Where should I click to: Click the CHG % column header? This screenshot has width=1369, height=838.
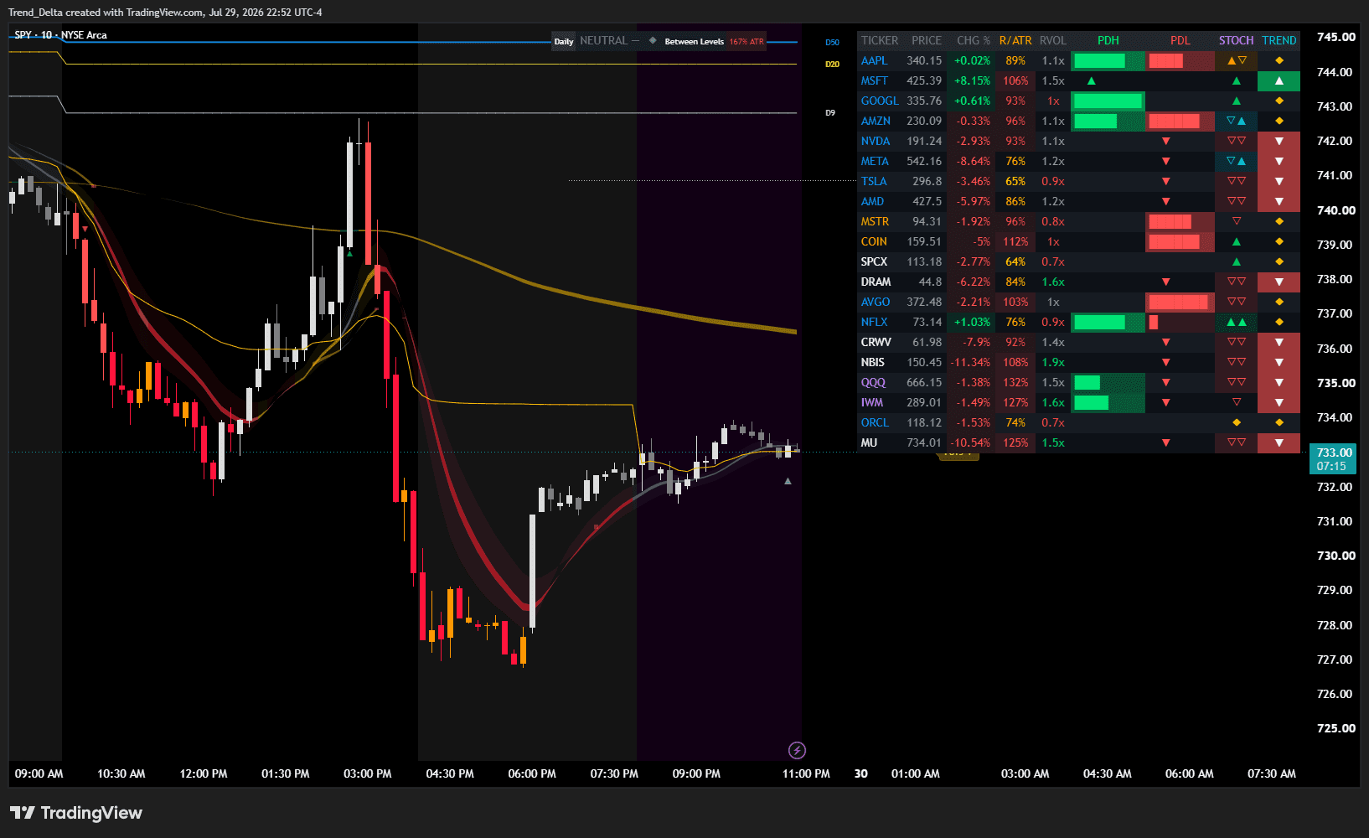[973, 40]
